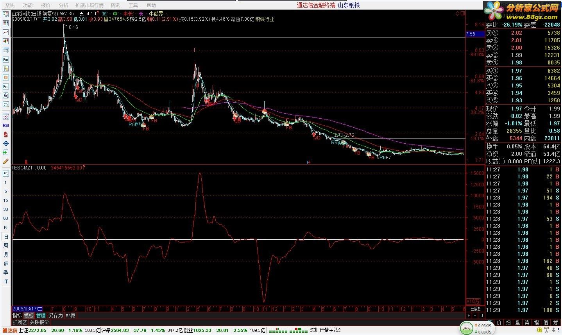The height and width of the screenshot is (335, 562).
Task: Click the 另存为 button
Action: (55, 315)
